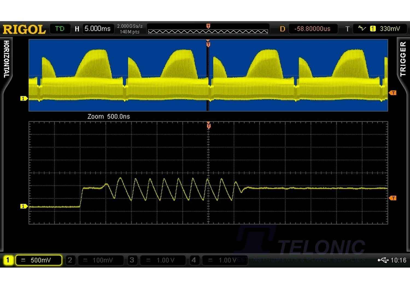Screen dimensions: 410x290
Task: Enable channel 3 number badge
Action: coord(132,260)
